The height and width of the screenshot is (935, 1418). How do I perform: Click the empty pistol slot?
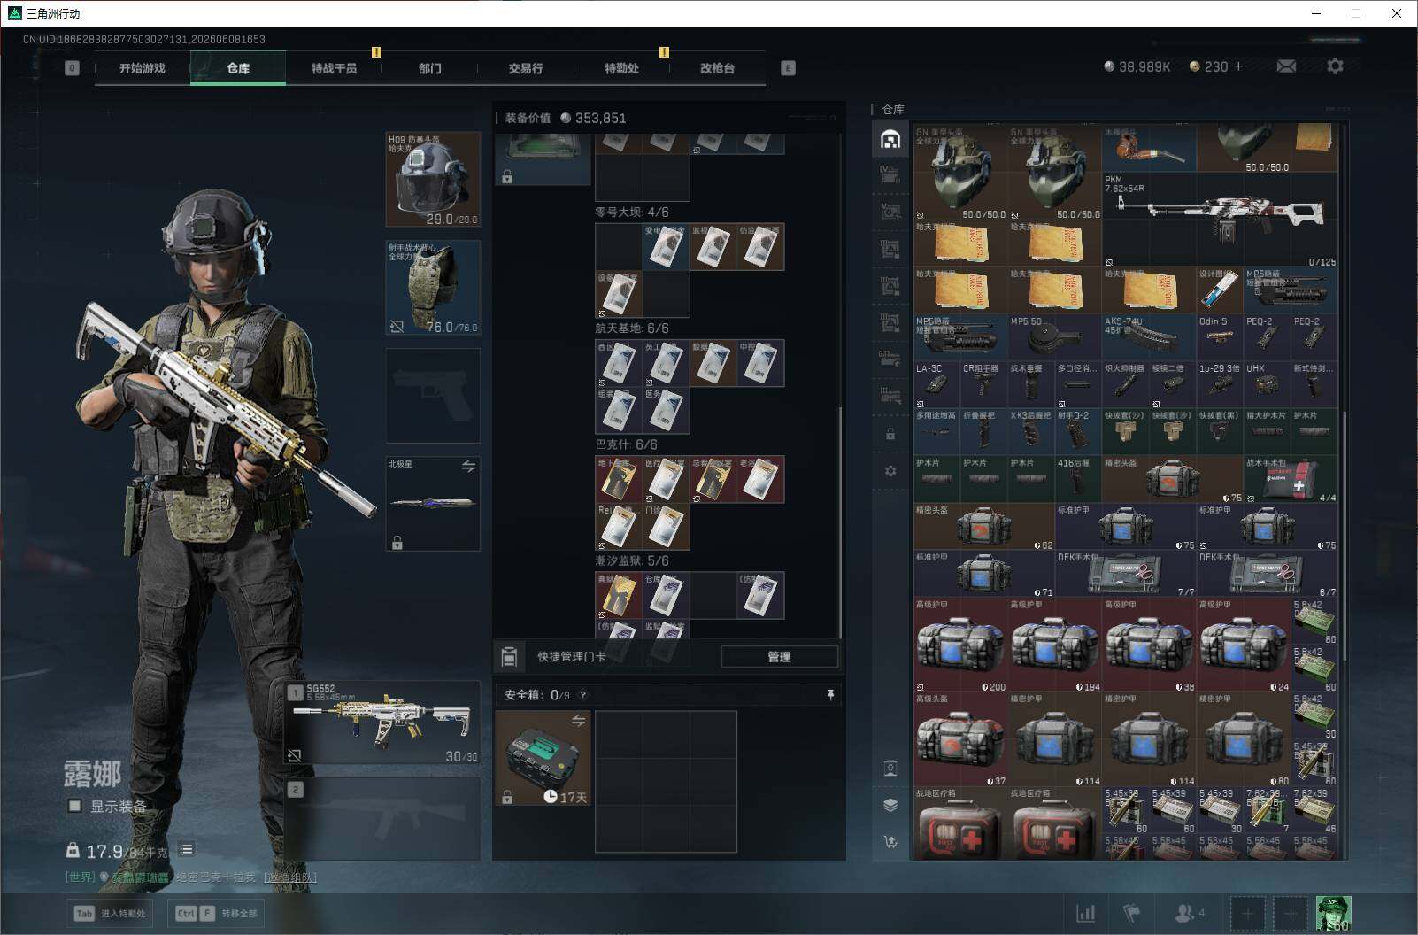click(x=433, y=396)
